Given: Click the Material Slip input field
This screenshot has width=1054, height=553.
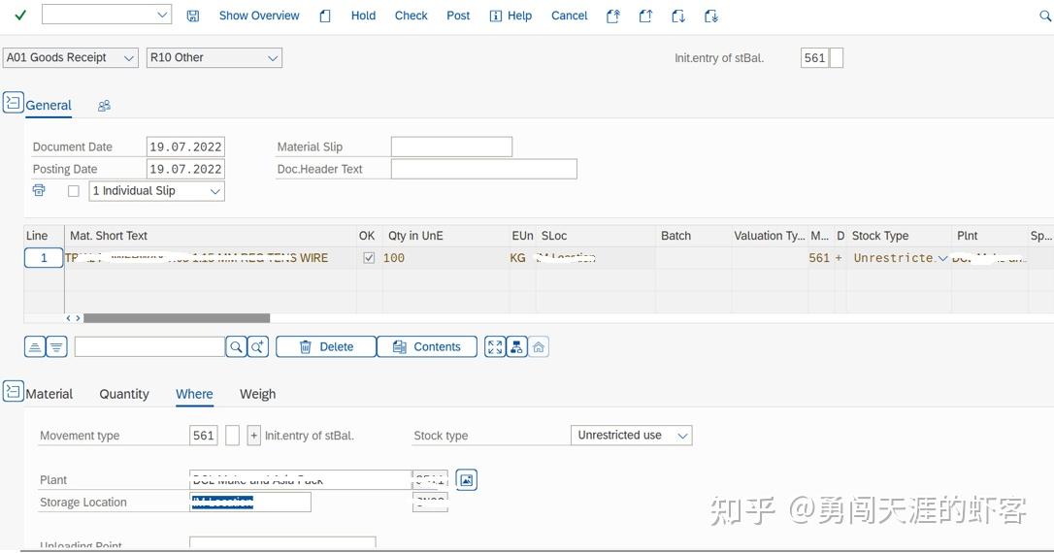Looking at the screenshot, I should click(451, 146).
